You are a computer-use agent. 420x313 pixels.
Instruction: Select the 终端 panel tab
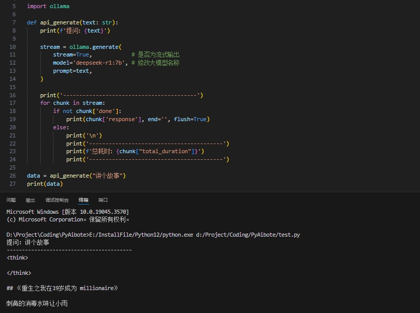[83, 200]
